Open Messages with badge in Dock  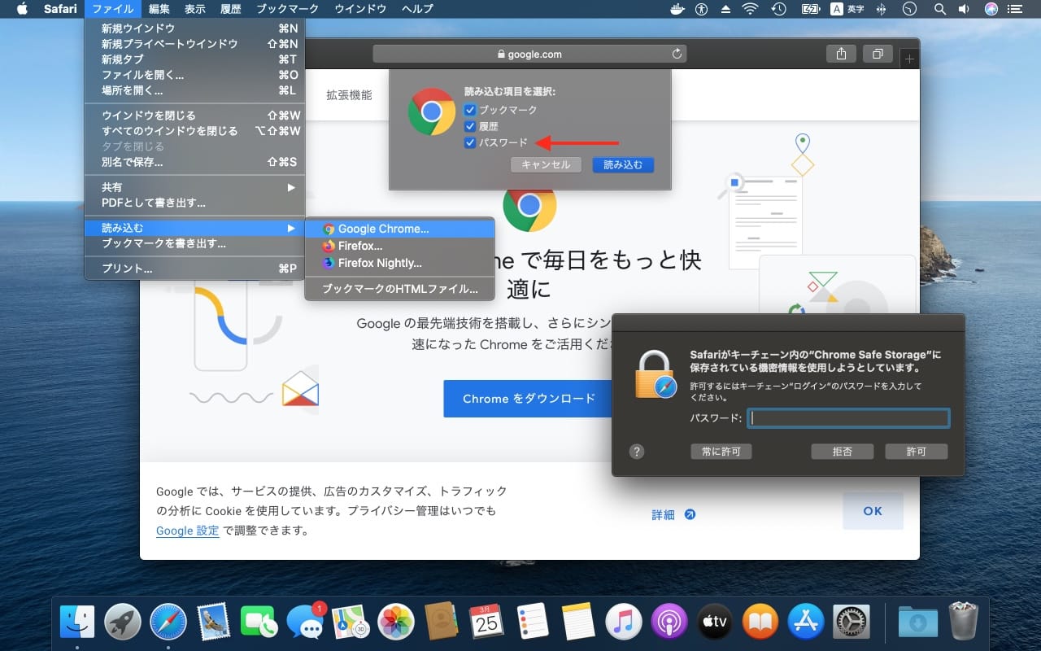[x=306, y=623]
